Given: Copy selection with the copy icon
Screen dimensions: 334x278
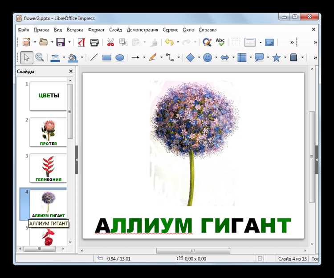Looking at the screenshot, I should [123, 42].
